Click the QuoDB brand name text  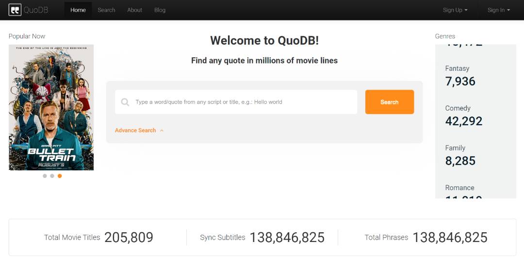click(x=36, y=10)
